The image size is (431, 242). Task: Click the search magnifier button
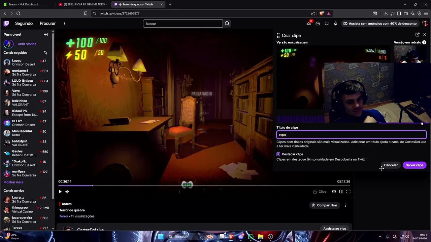coord(227,24)
